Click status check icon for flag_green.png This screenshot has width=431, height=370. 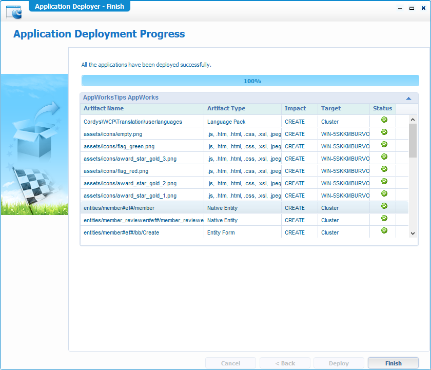tap(384, 145)
